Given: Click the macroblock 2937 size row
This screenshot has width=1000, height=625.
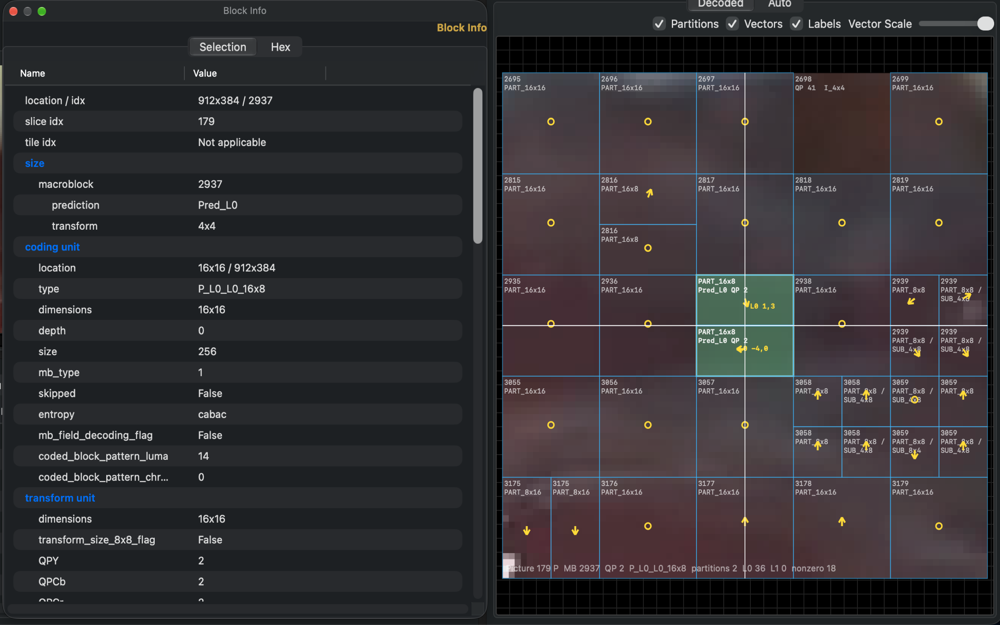Looking at the screenshot, I should coord(237,184).
